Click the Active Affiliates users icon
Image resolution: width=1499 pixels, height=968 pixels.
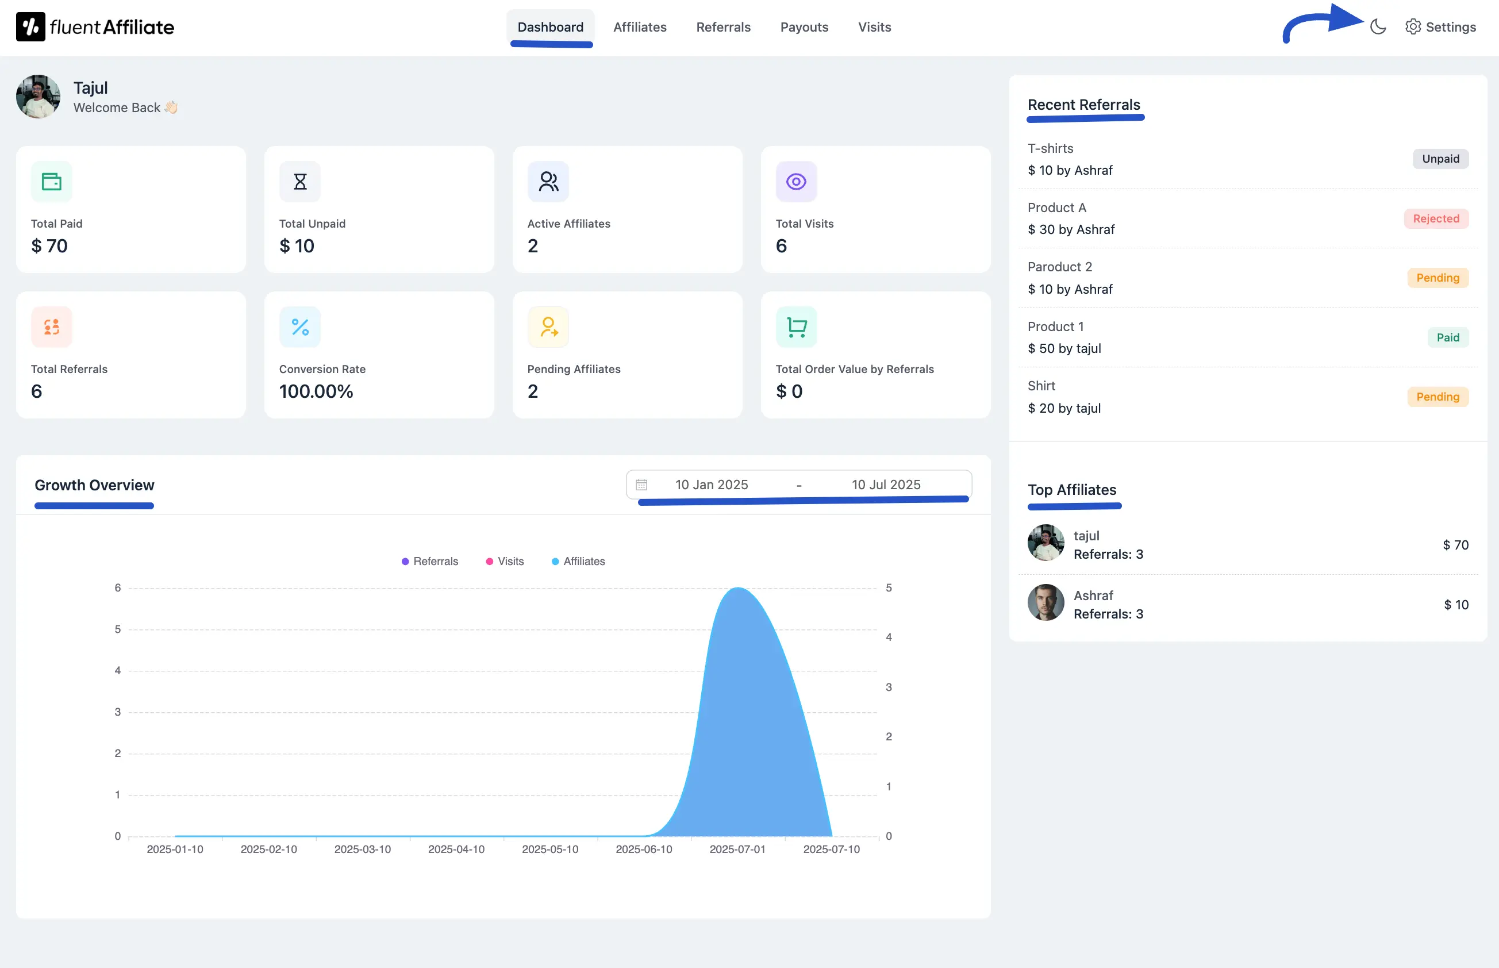click(547, 181)
